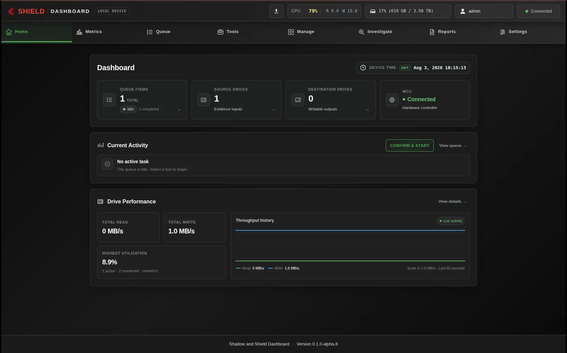567x353 pixels.
Task: Click the R 0.0 read rate value
Action: click(332, 11)
